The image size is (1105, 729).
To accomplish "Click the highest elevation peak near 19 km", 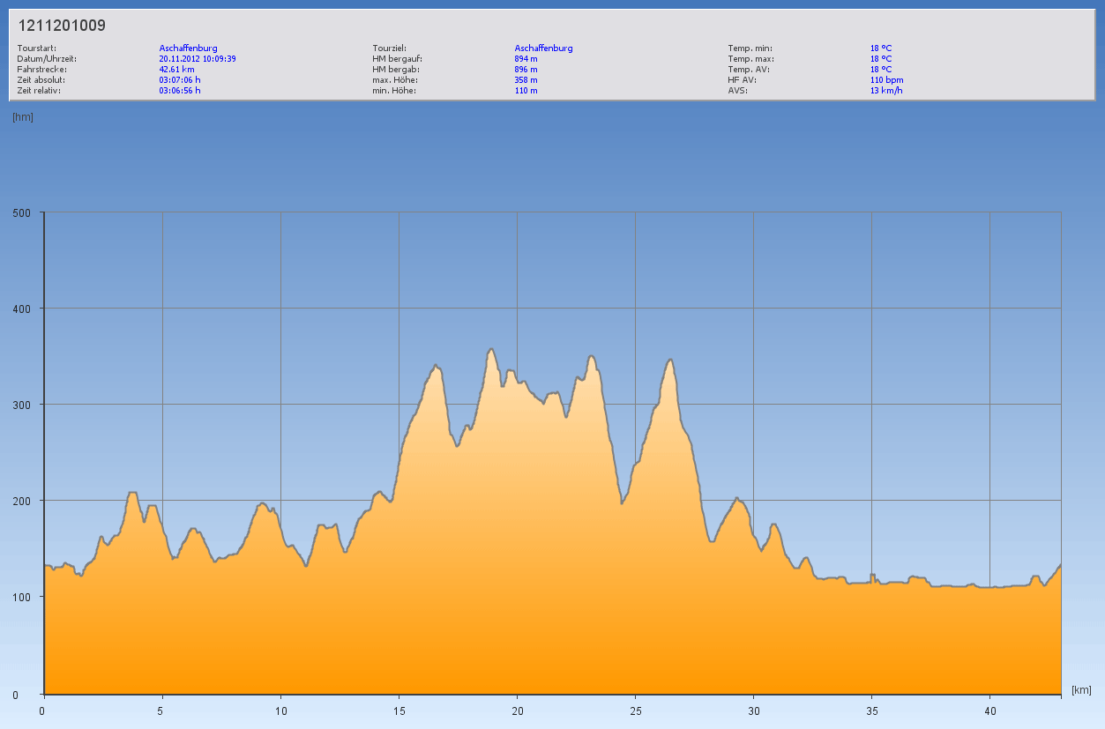I will [491, 350].
